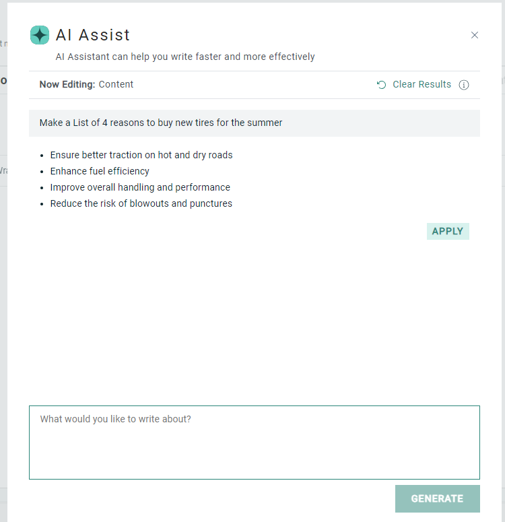This screenshot has height=522, width=505.
Task: Click the bullet dot before 'Ensure better traction'
Action: tap(42, 156)
